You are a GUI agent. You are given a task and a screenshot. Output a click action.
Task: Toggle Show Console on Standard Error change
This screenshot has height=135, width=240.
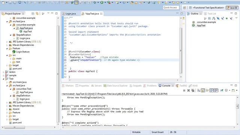click(x=216, y=90)
